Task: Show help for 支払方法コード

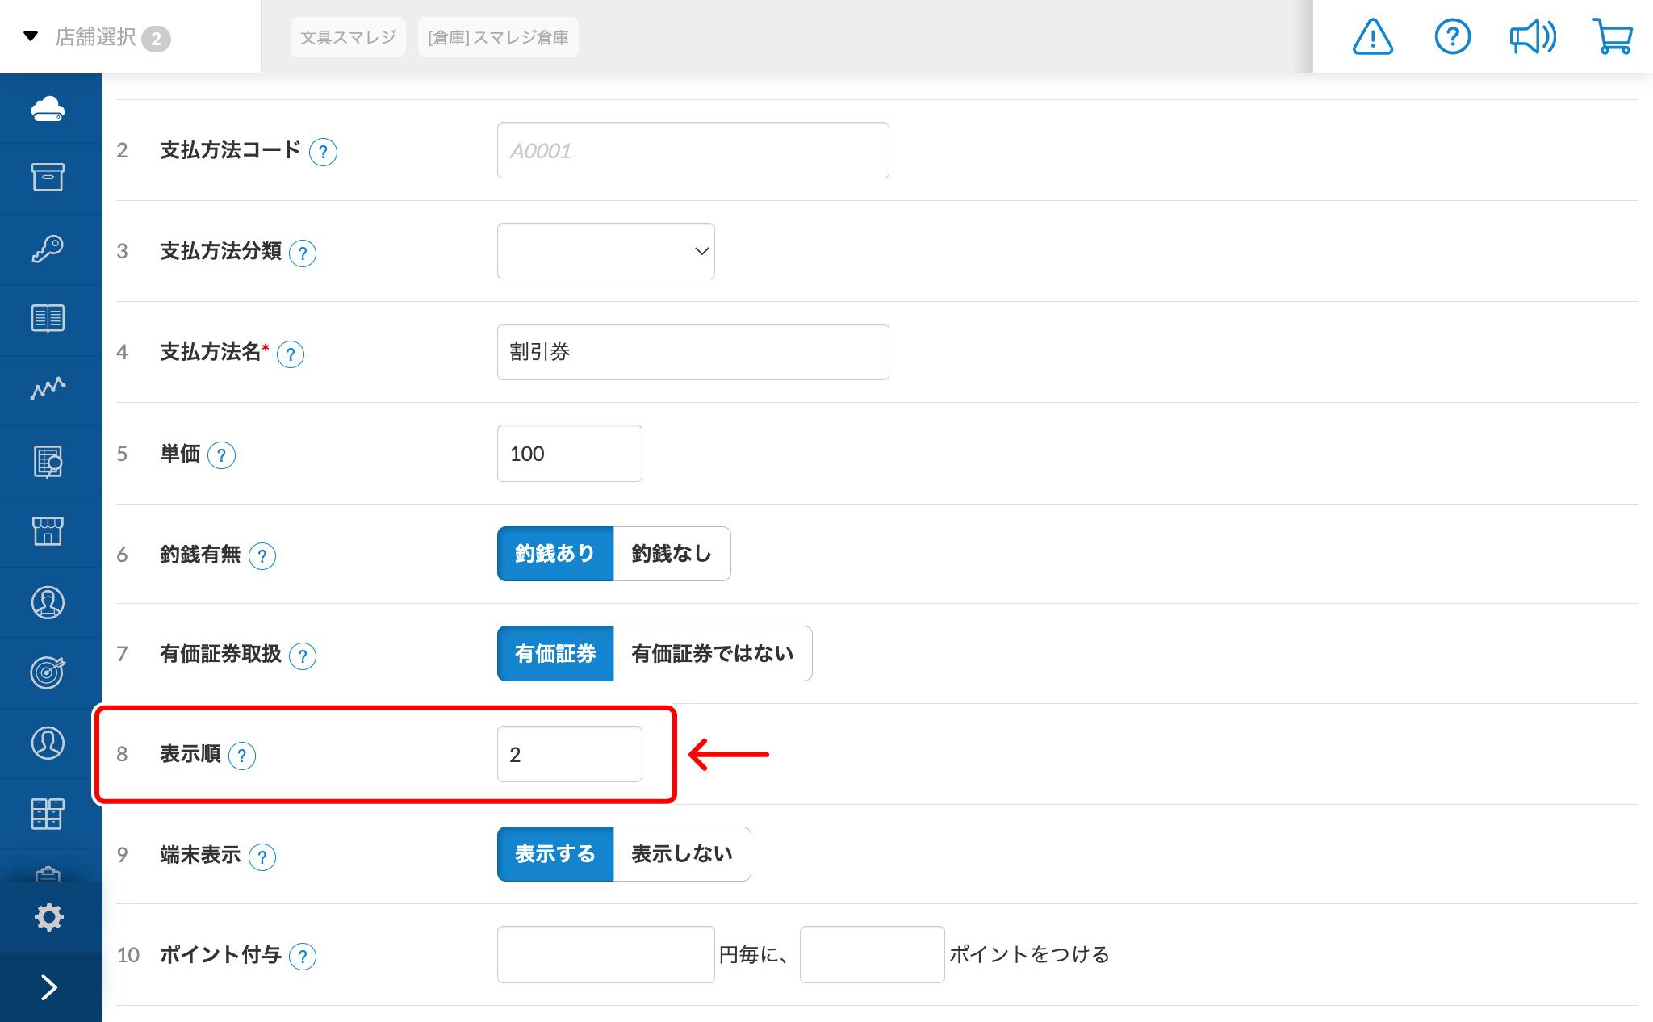Action: 323,152
